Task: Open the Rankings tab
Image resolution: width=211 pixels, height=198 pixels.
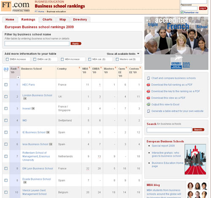Action: [28, 19]
